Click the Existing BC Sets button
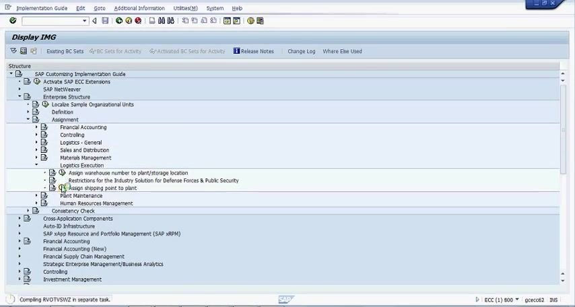The width and height of the screenshot is (575, 307). click(x=65, y=51)
